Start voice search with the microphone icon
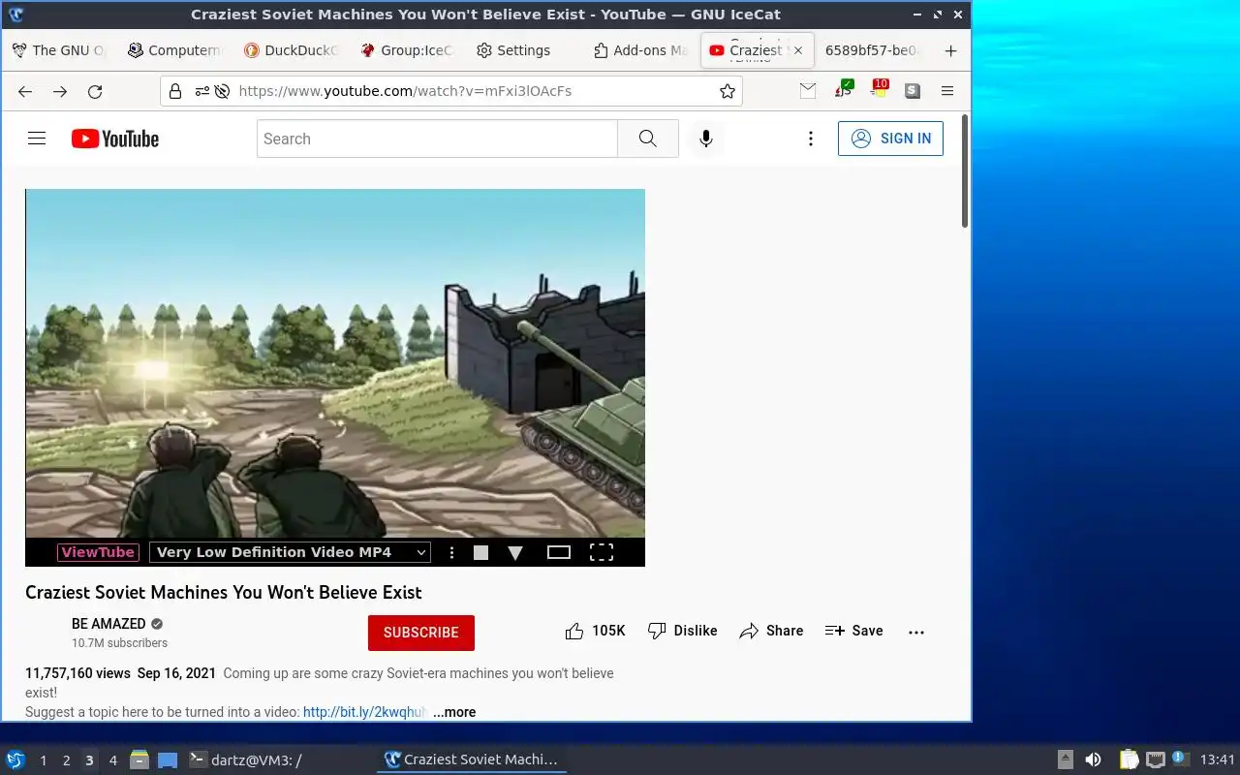The image size is (1240, 775). (706, 139)
